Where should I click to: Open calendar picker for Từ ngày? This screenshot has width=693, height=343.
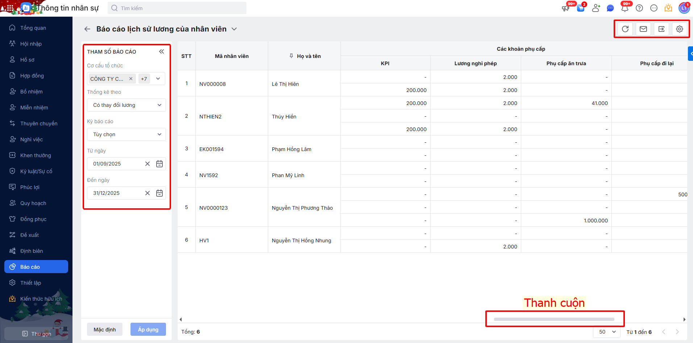[x=159, y=164]
